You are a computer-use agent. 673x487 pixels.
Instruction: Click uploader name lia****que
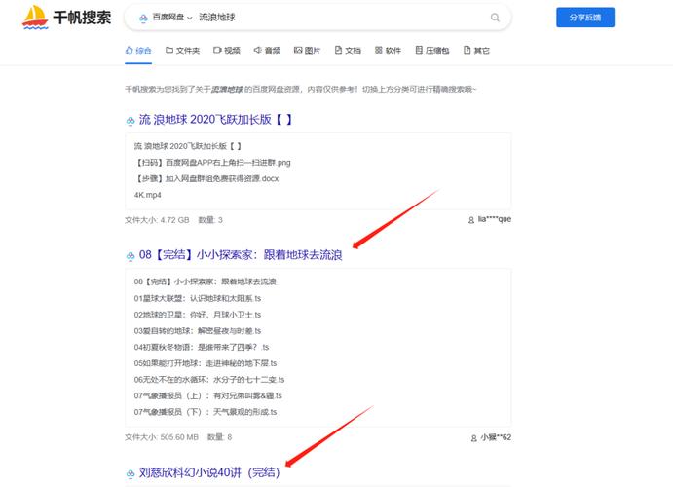pyautogui.click(x=495, y=219)
